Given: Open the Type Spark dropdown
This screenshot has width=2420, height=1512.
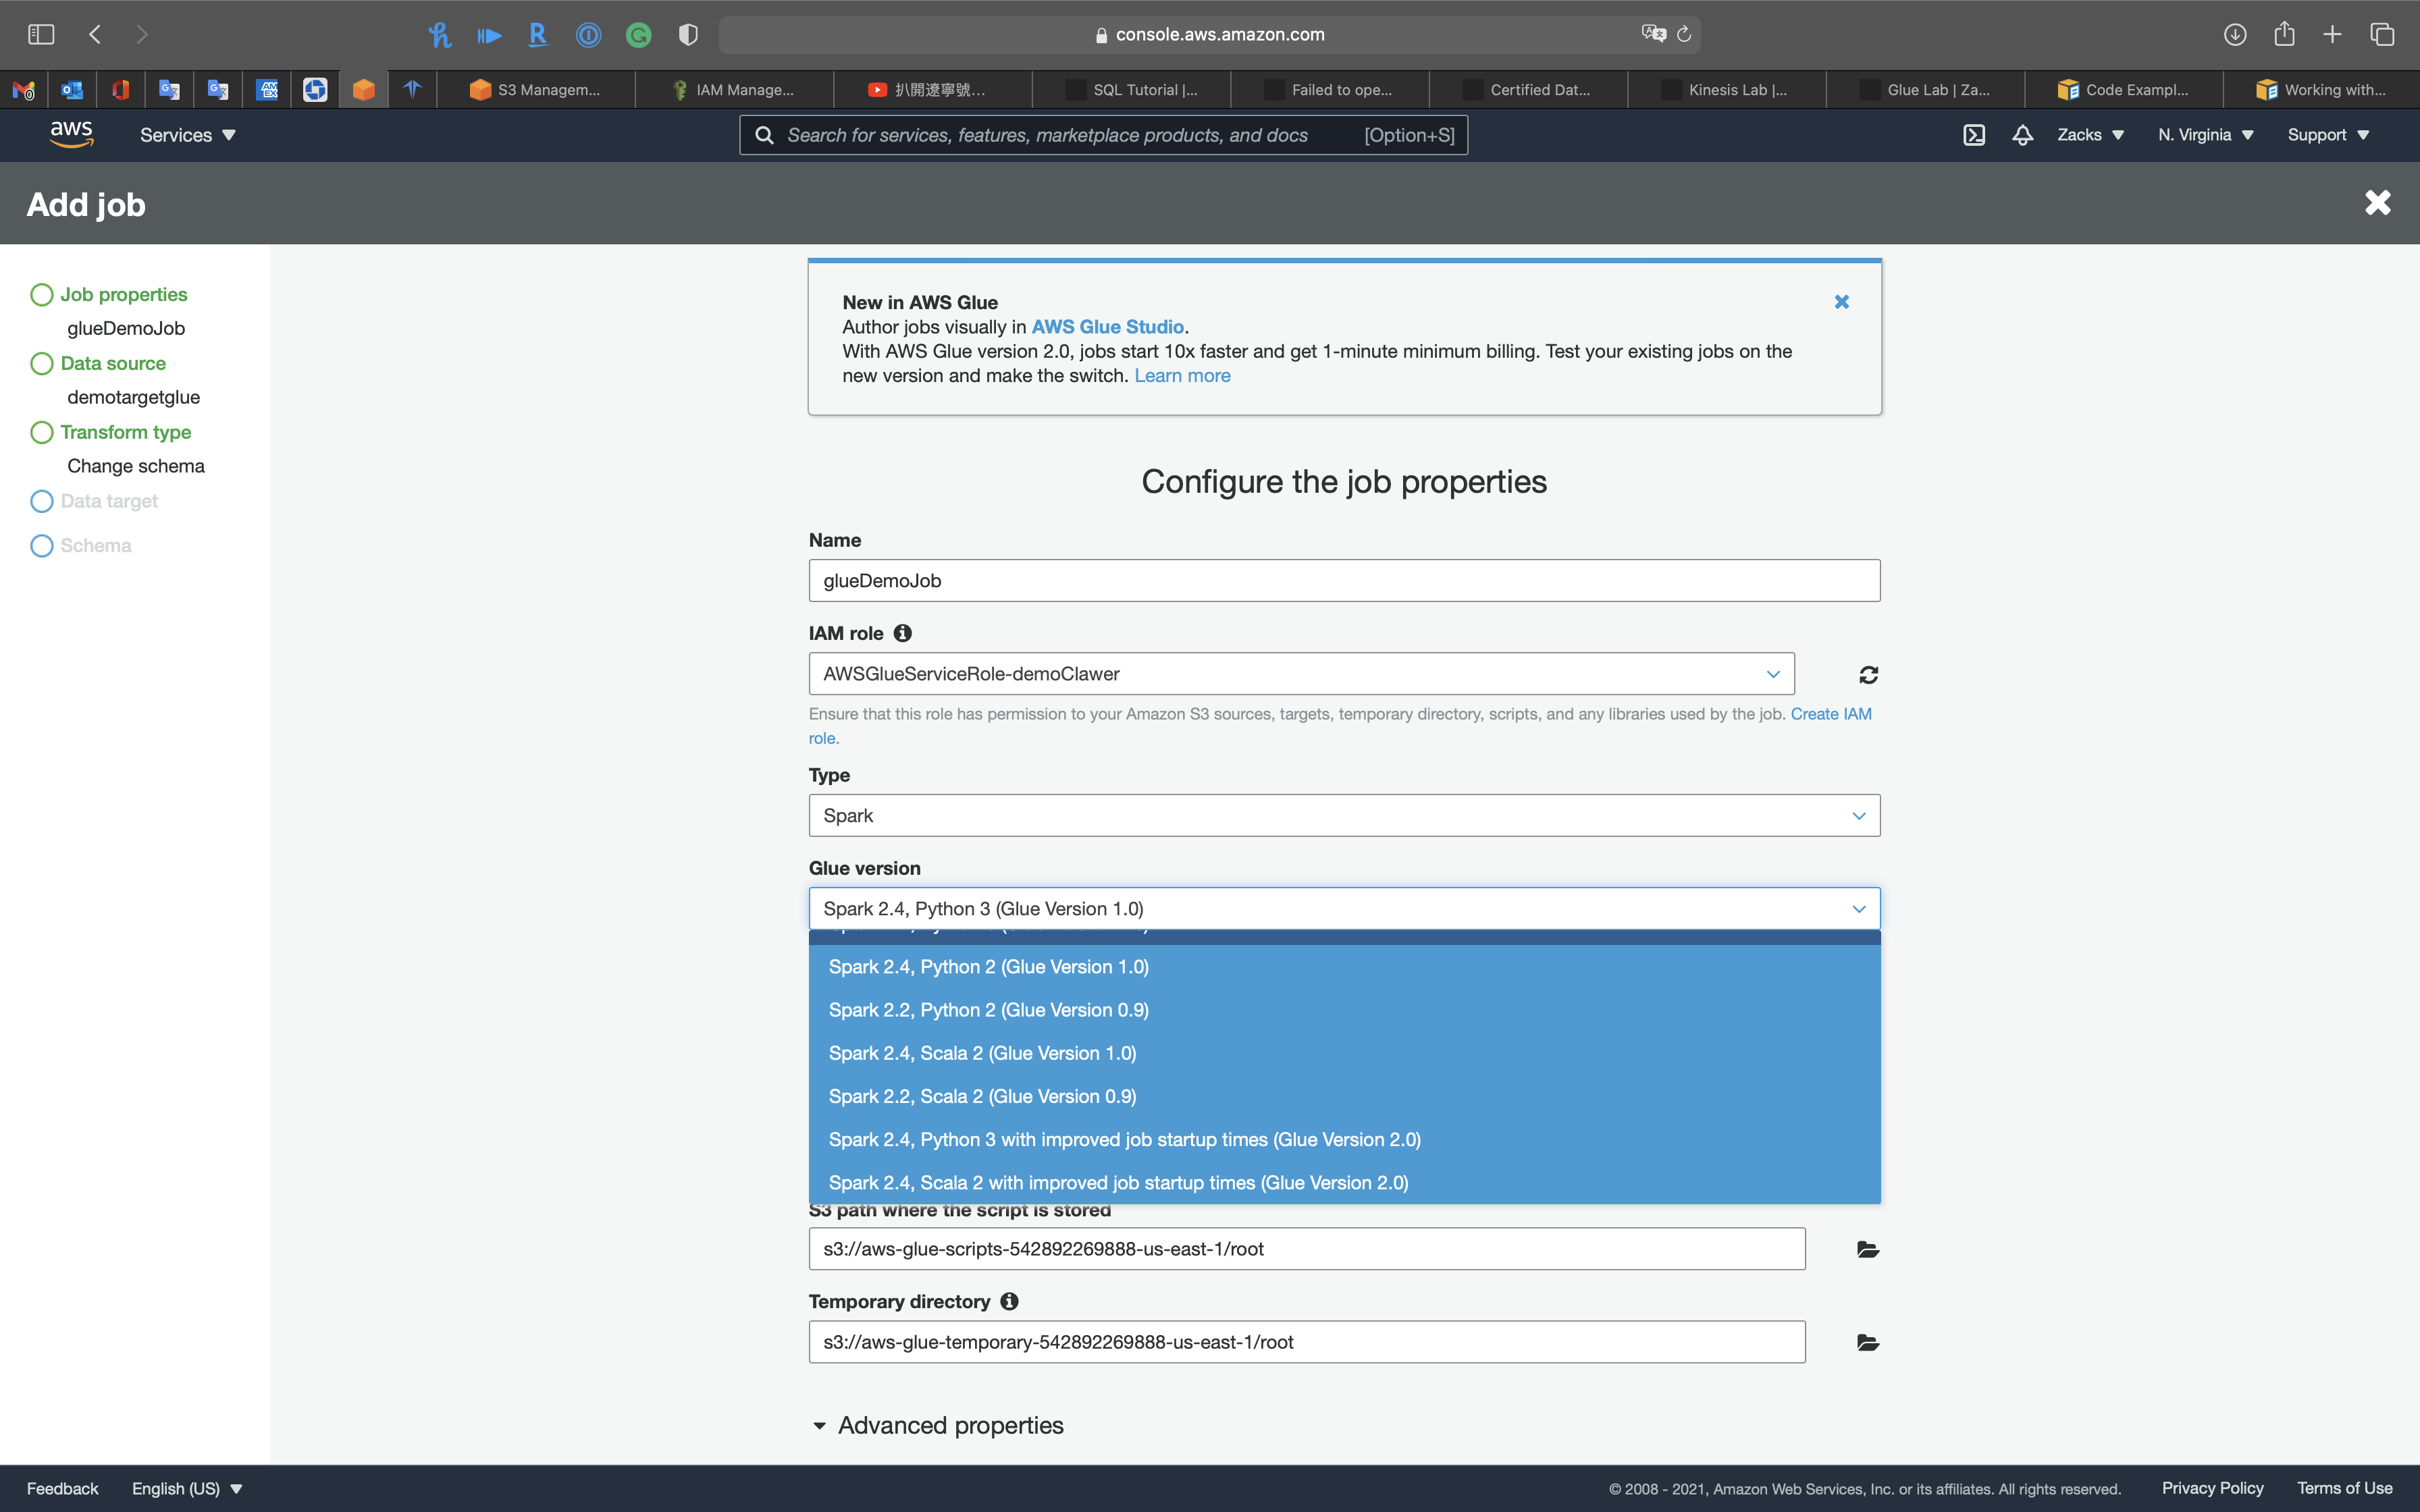Looking at the screenshot, I should click(x=1343, y=815).
